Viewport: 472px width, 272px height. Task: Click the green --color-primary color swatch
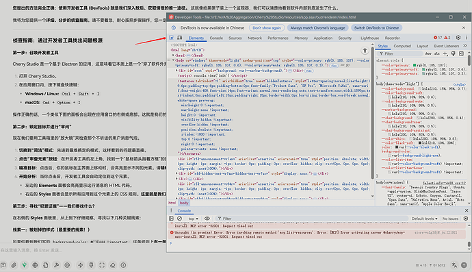pos(415,65)
